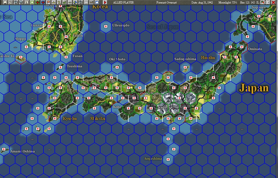
Task: Select the Saishu To base flag
Action: point(21,57)
